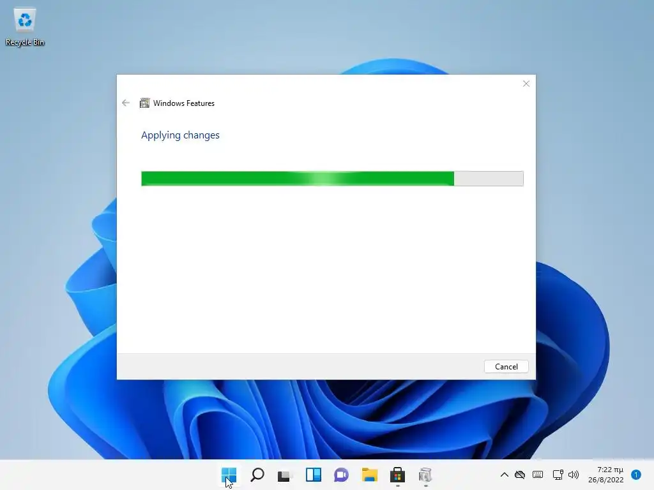This screenshot has height=490, width=654.
Task: Show hidden system tray icons
Action: tap(505, 475)
